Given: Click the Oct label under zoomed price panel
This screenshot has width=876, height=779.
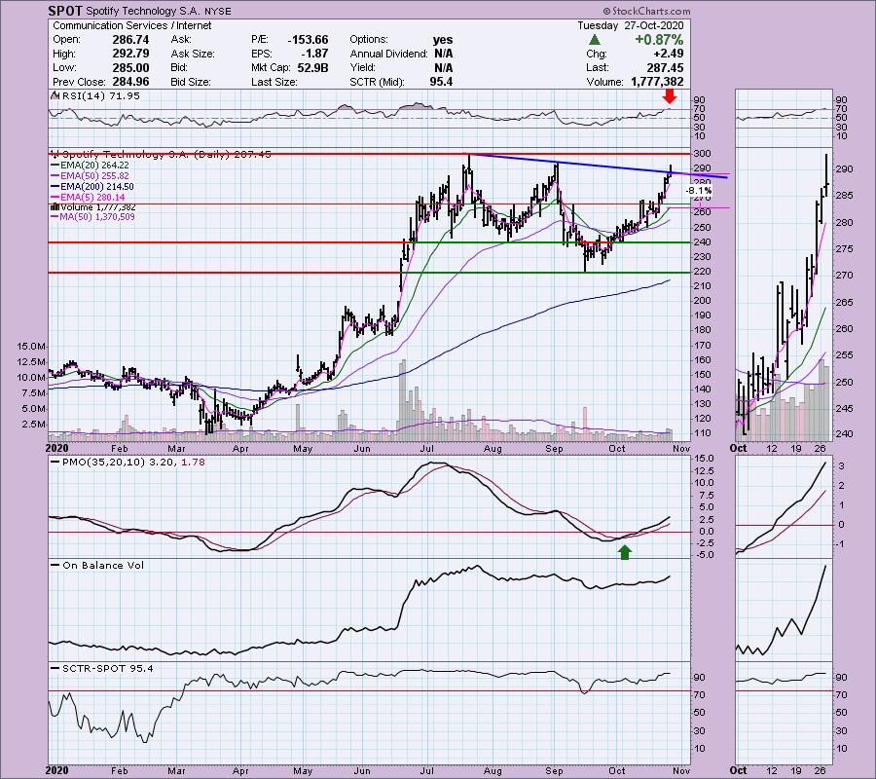Looking at the screenshot, I should 738,449.
